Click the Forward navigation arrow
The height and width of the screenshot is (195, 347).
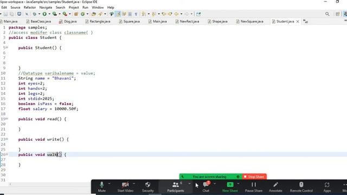click(187, 14)
